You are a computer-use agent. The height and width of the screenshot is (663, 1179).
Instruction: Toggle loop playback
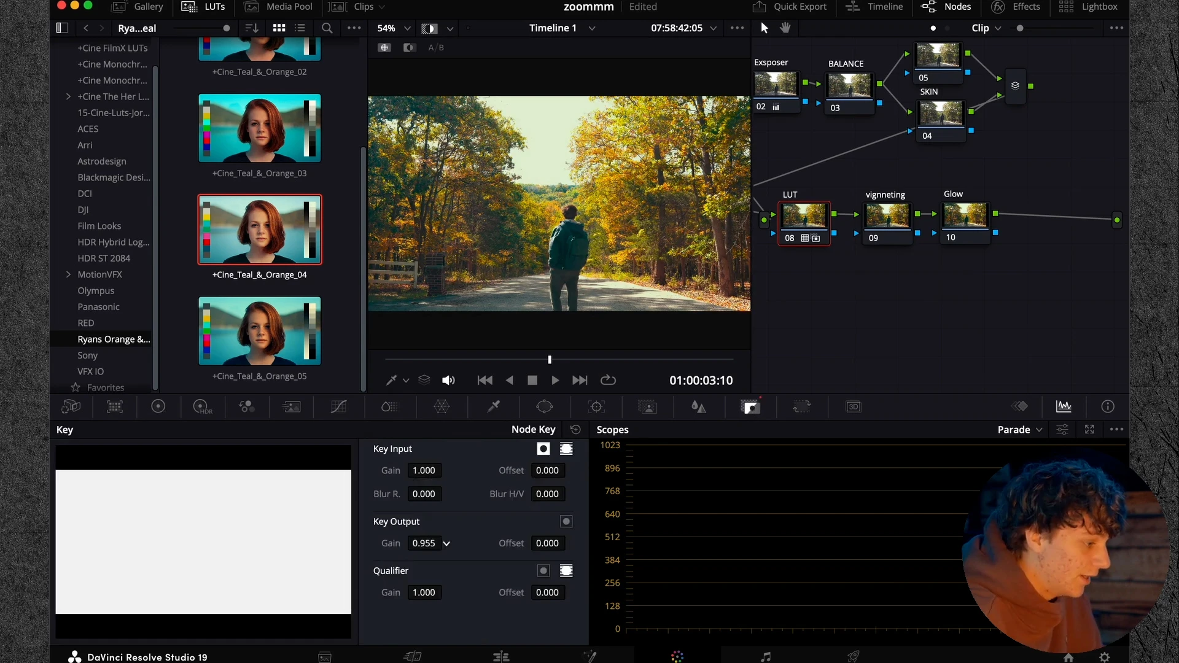(x=608, y=381)
